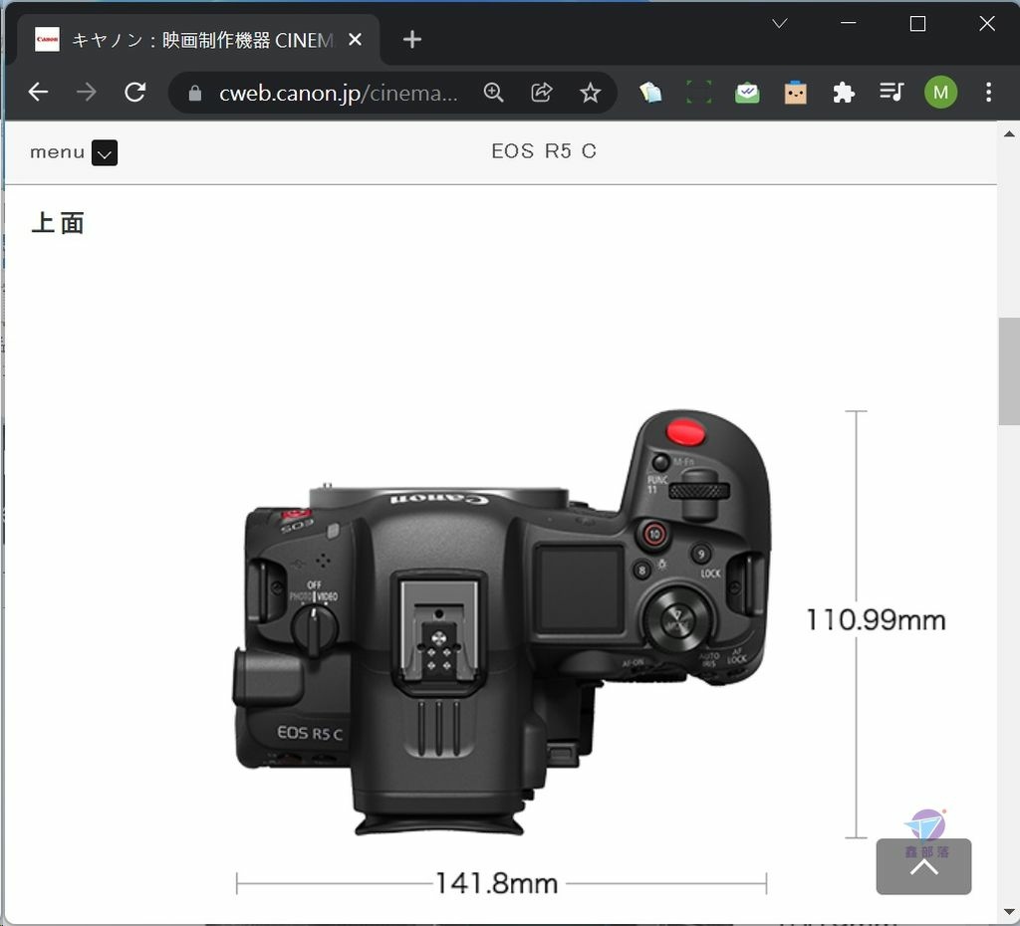
Task: Maximize the browser window
Action: 917,24
